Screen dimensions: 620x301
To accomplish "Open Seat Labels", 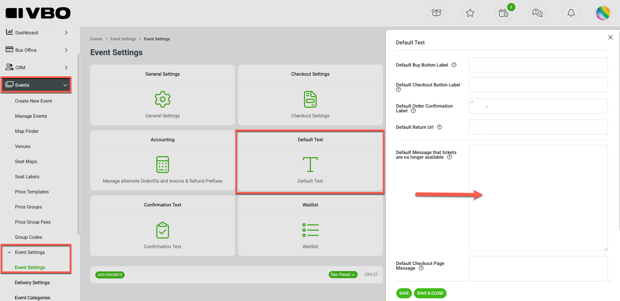I will pos(27,177).
